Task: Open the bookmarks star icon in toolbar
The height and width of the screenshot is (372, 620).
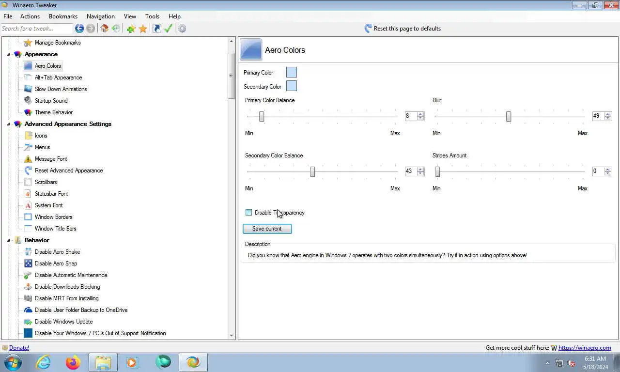Action: [143, 29]
